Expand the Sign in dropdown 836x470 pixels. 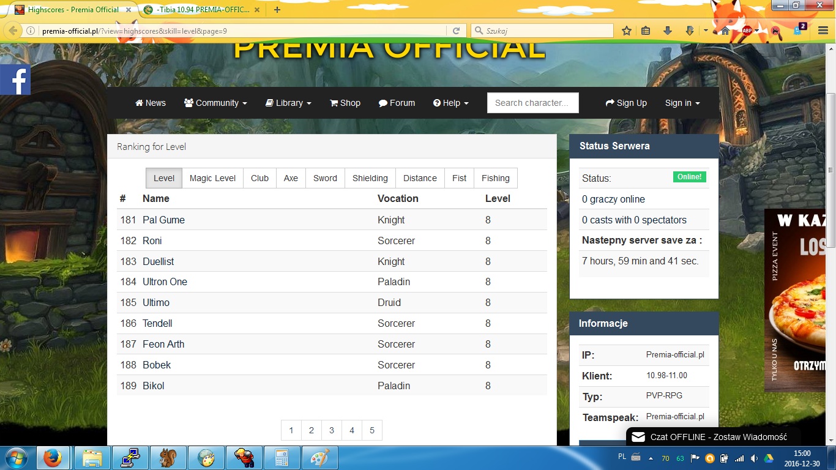[682, 103]
